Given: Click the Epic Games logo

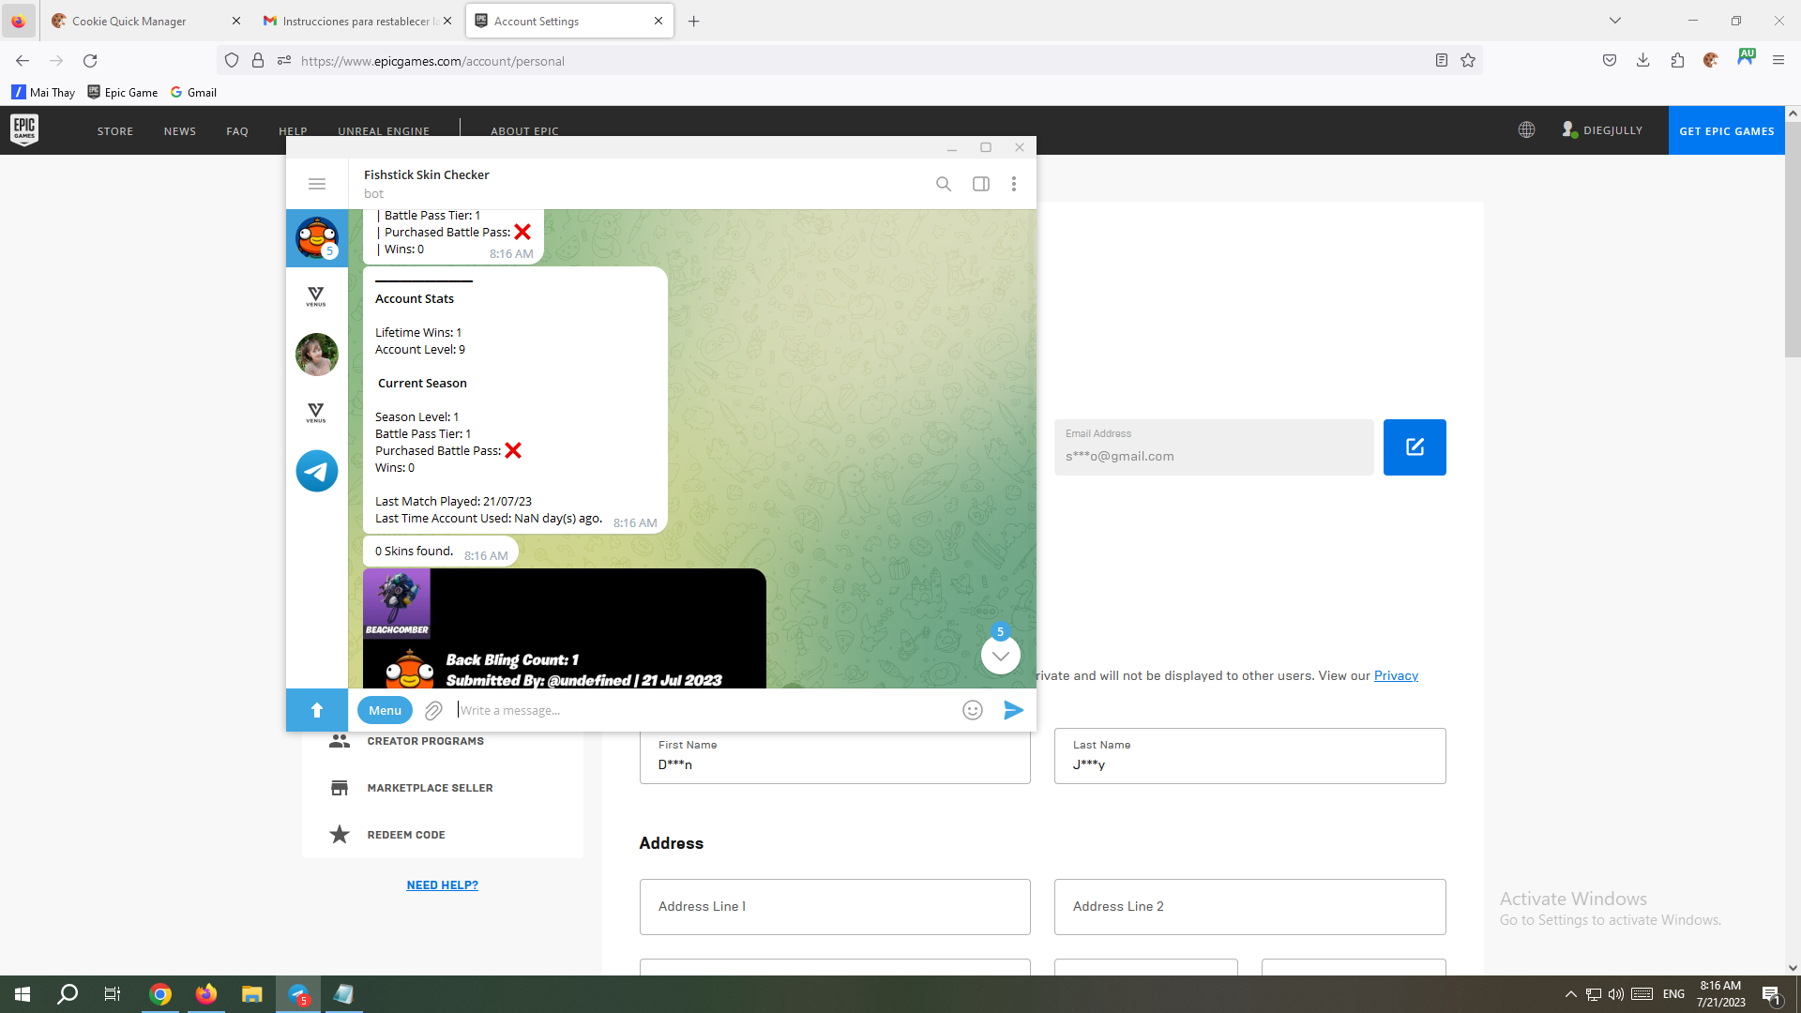Looking at the screenshot, I should [24, 129].
